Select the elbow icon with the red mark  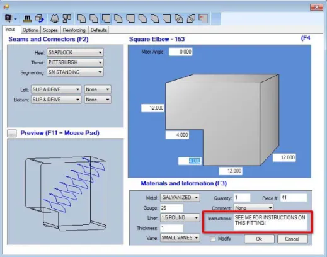pyautogui.click(x=204, y=18)
